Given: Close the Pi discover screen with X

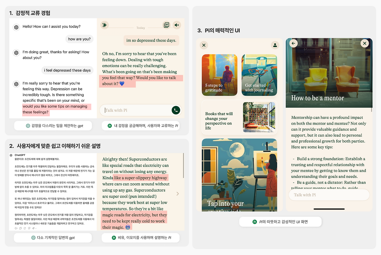Looking at the screenshot, I should [204, 45].
